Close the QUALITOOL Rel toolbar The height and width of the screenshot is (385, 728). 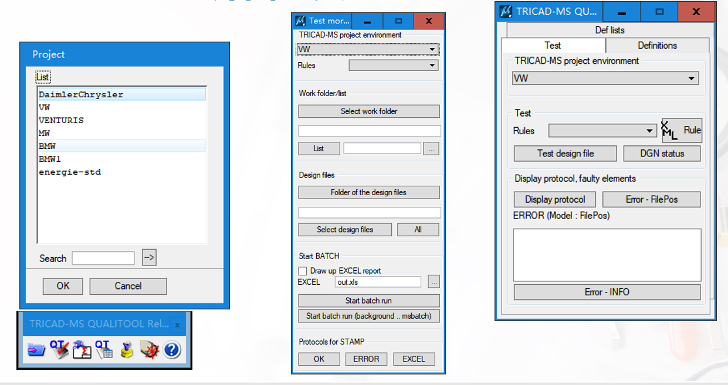point(177,325)
